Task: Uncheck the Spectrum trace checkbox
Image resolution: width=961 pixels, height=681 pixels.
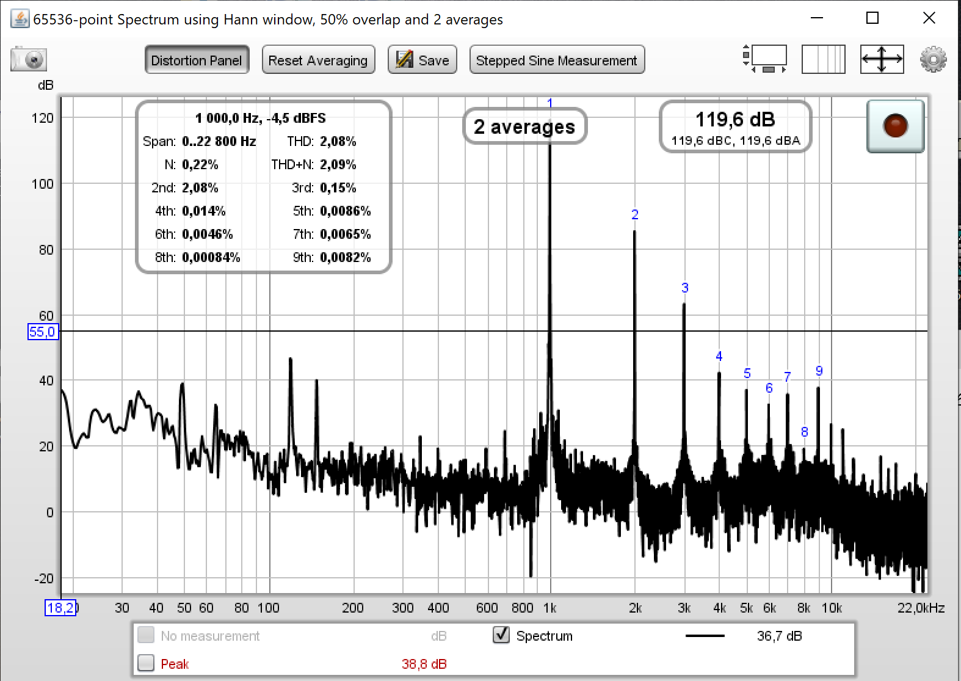Action: point(501,635)
